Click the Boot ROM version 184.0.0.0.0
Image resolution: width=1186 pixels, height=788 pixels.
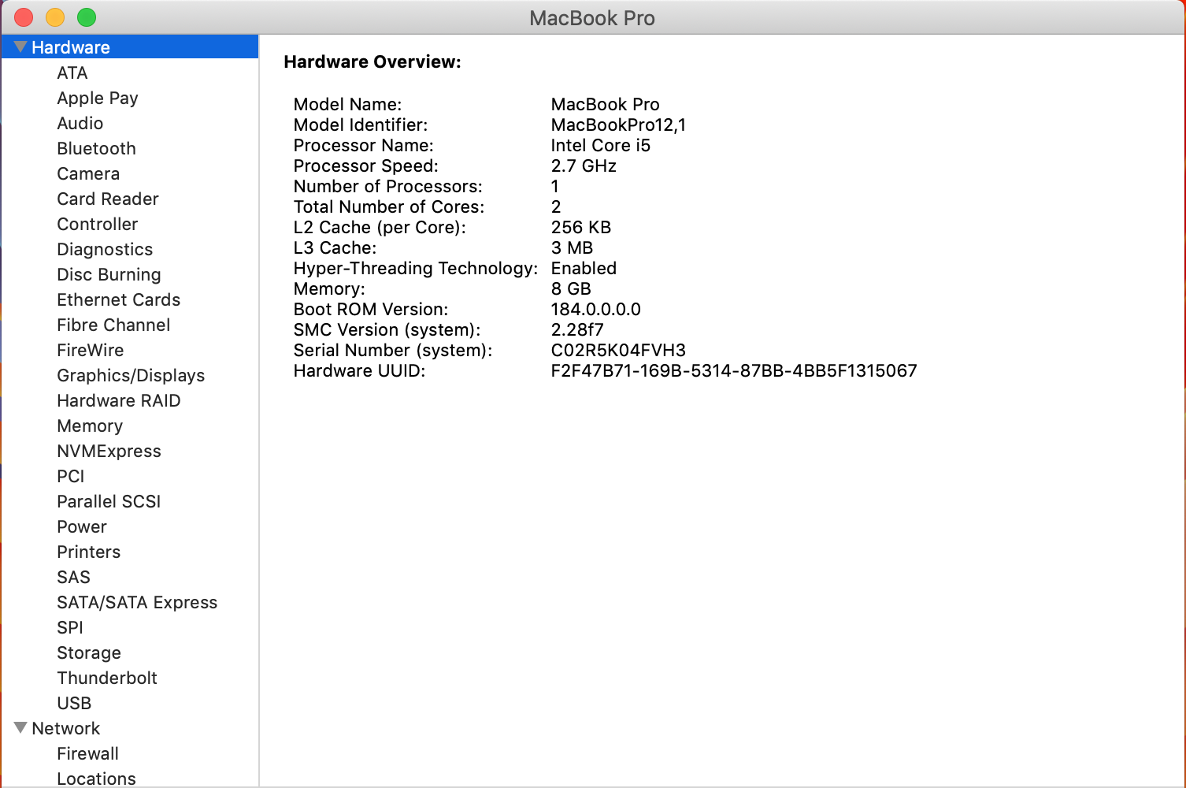click(x=595, y=309)
